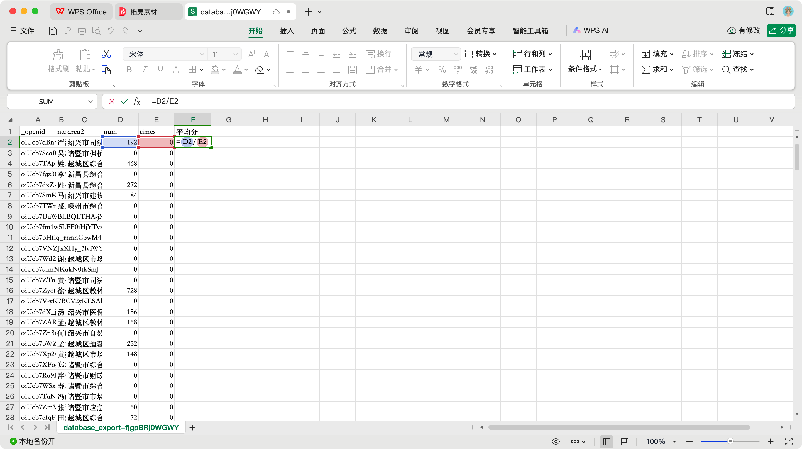Open the Name Box SUM dropdown arrow
This screenshot has height=449, width=802.
pyautogui.click(x=91, y=101)
